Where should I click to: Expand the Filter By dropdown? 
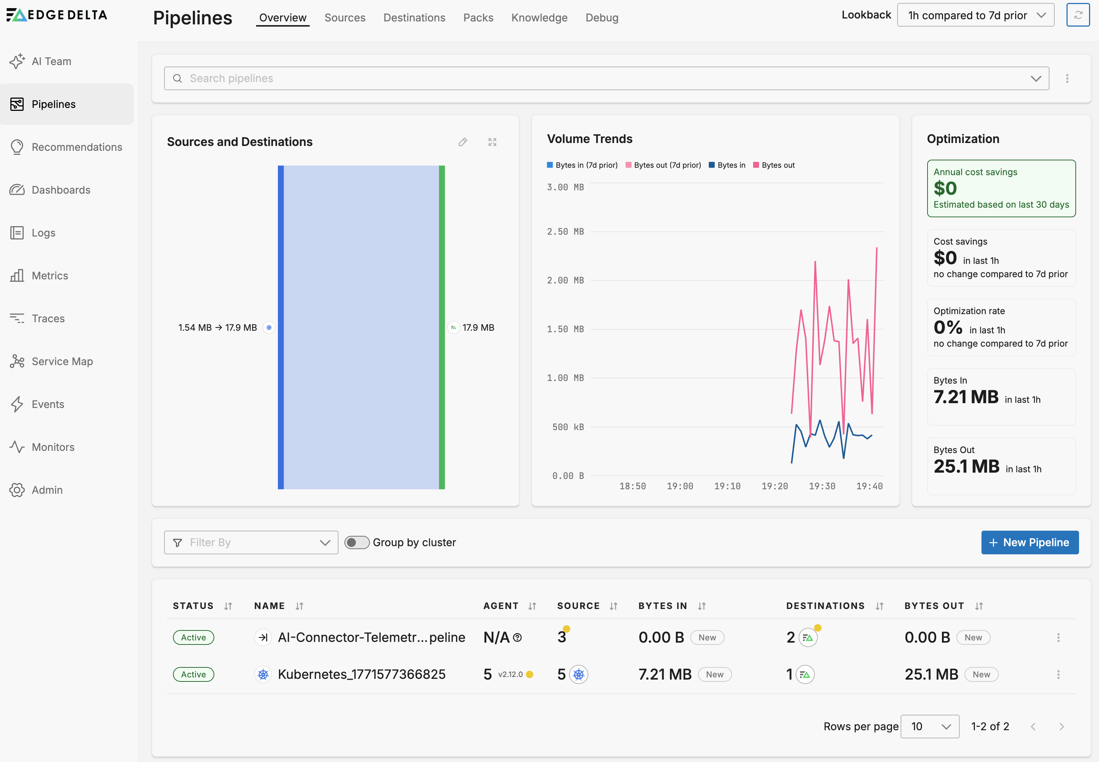click(x=251, y=542)
